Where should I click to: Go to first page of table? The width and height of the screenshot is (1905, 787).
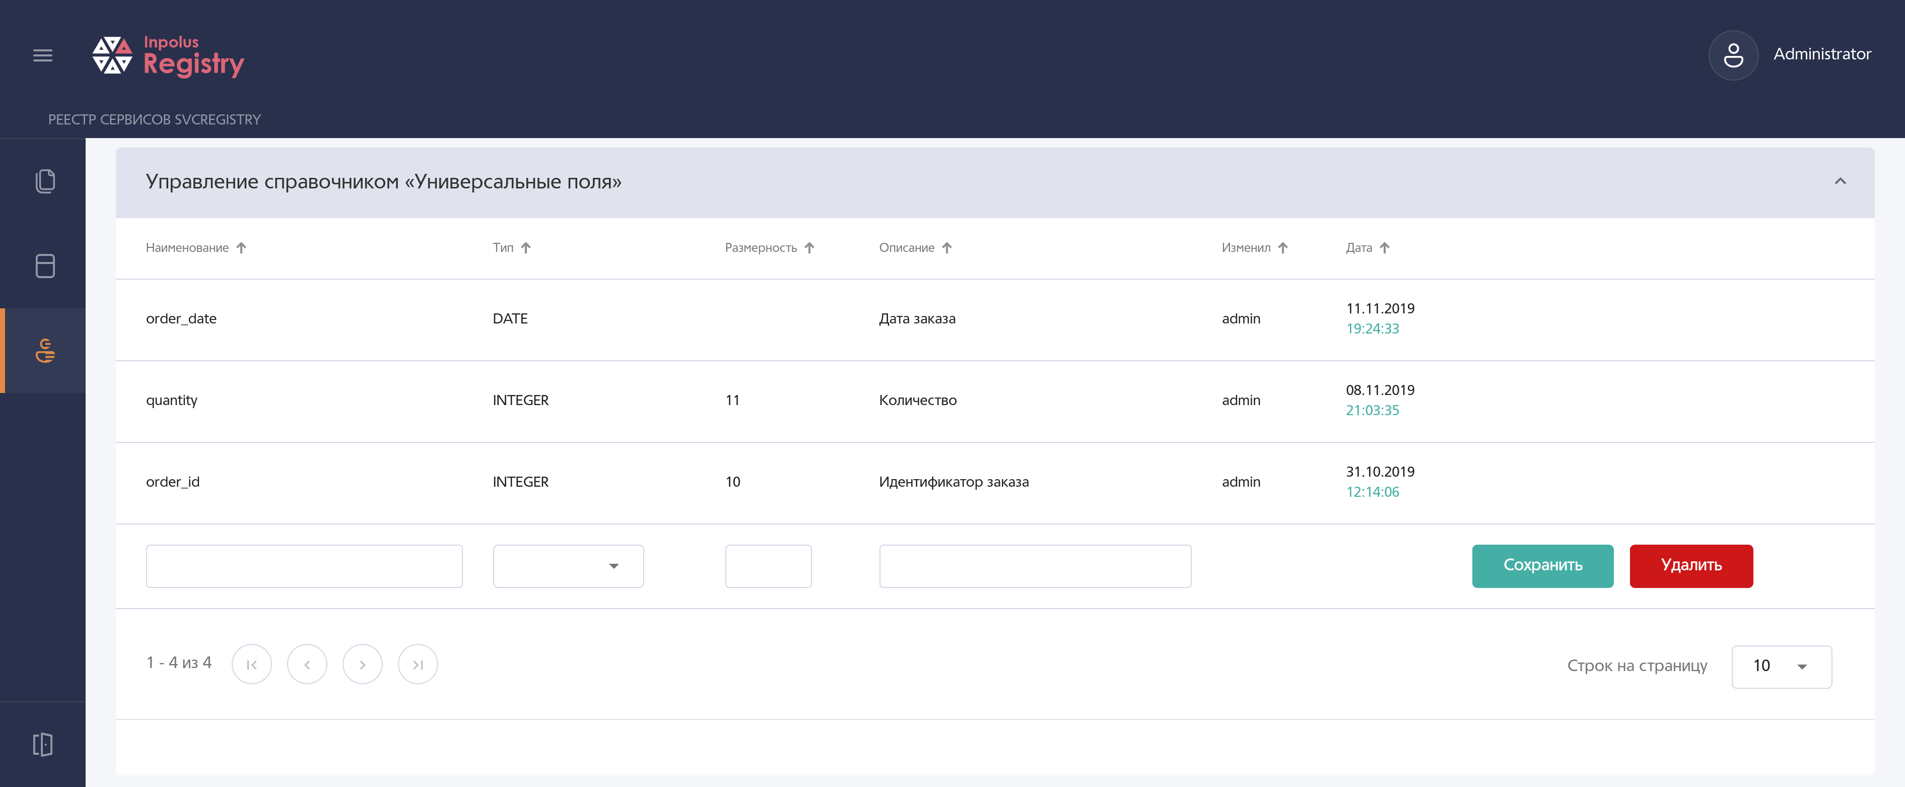251,664
